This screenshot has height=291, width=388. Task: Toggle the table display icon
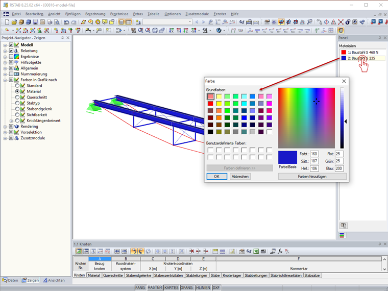point(129,22)
